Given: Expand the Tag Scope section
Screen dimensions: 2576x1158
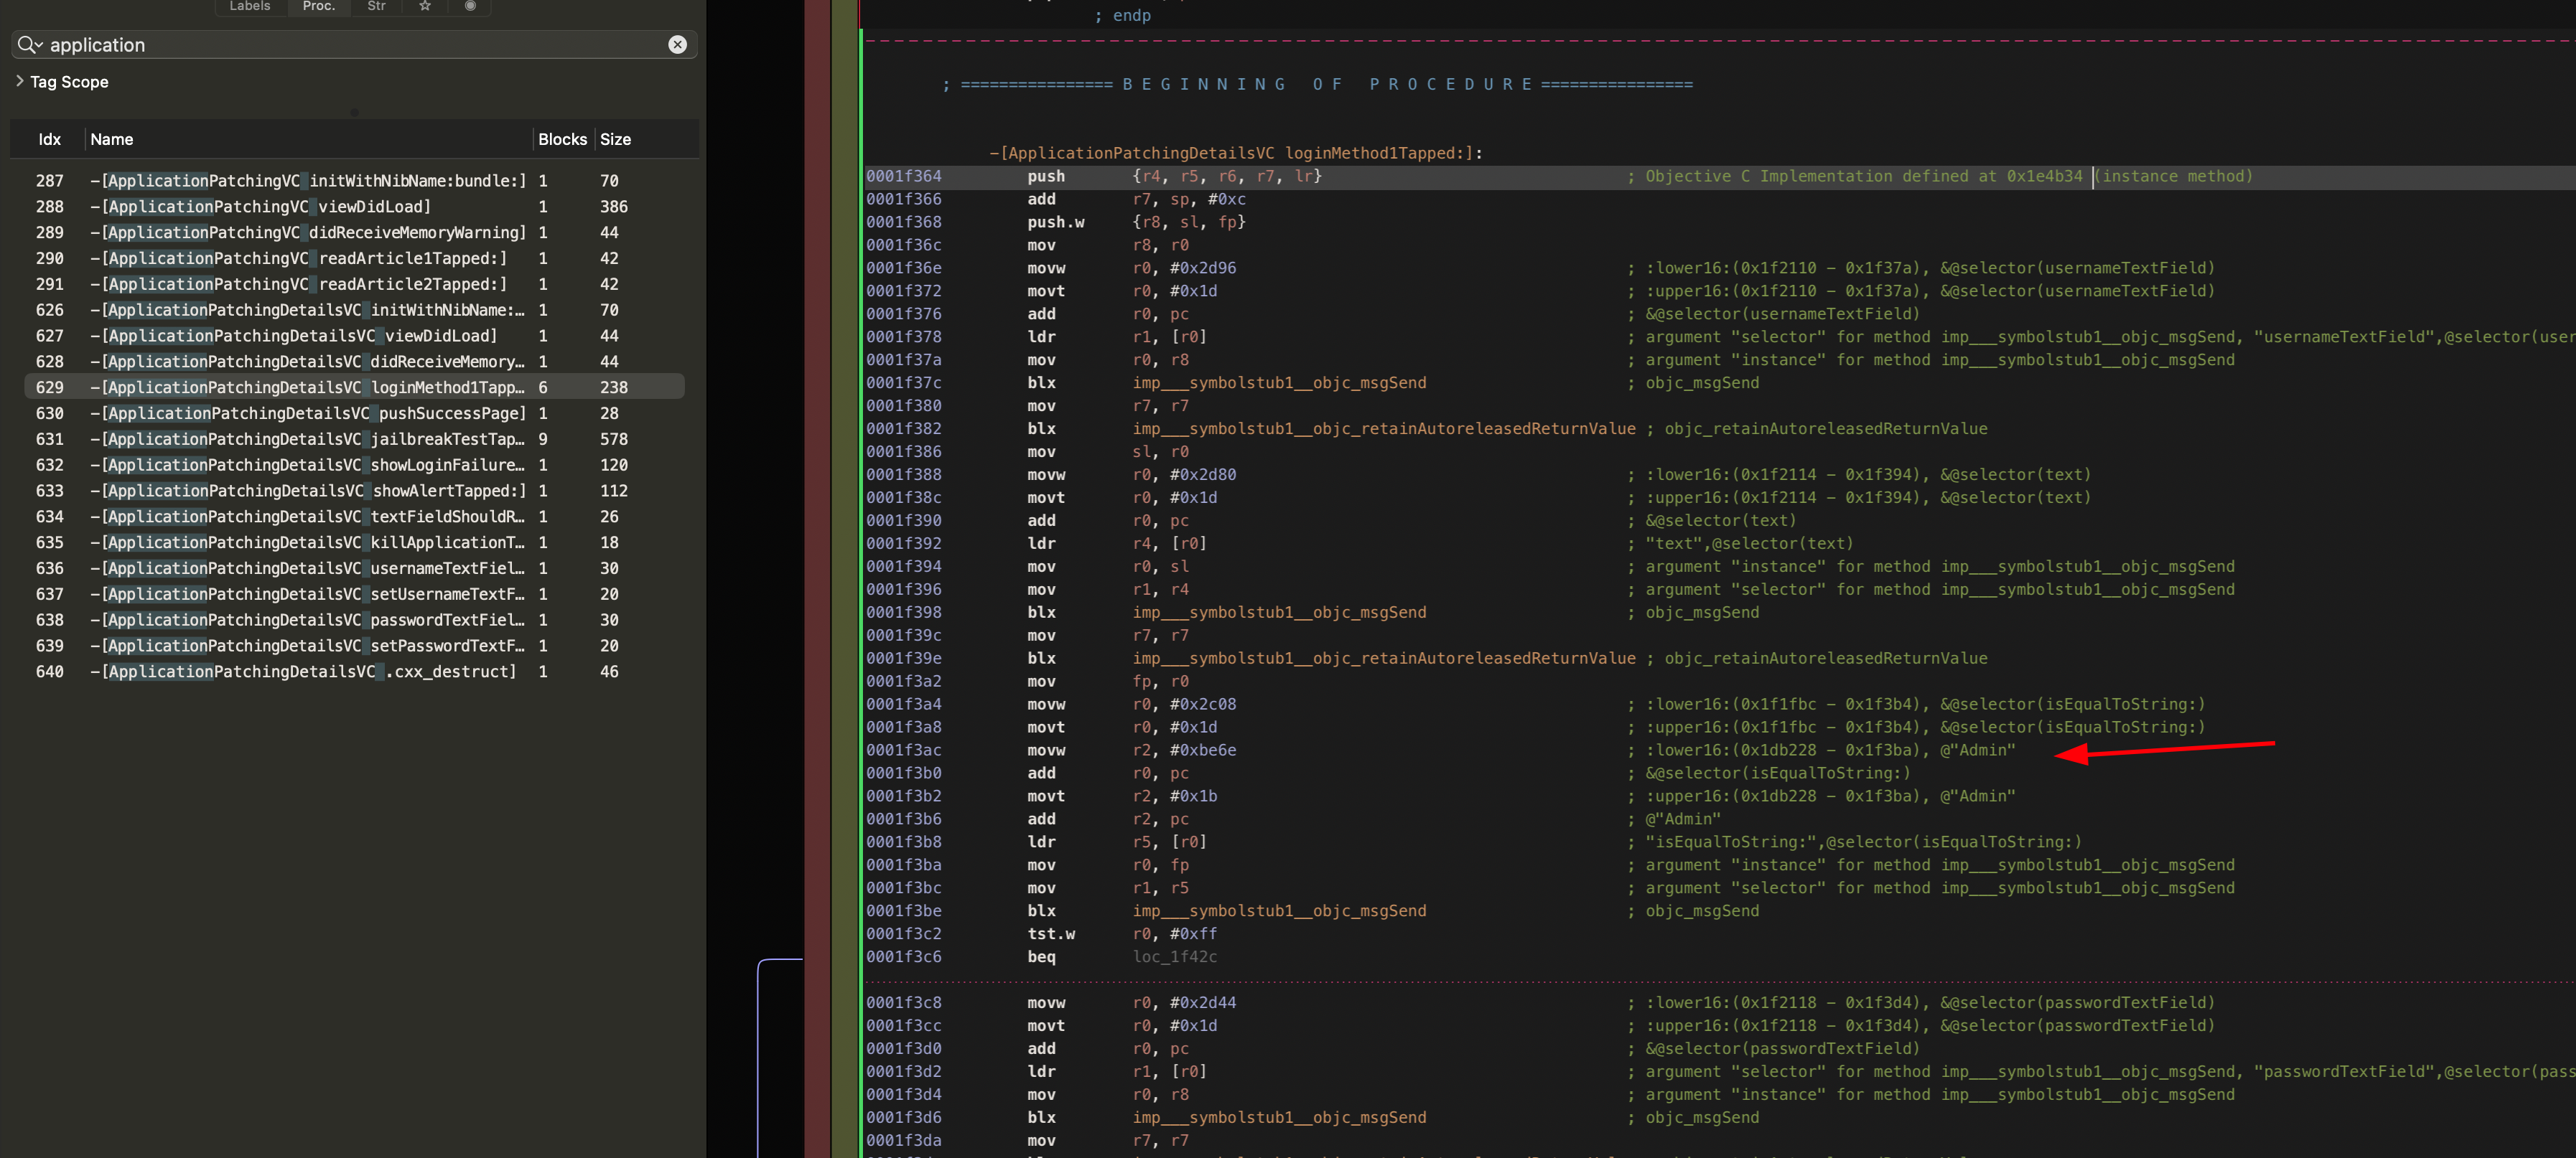Looking at the screenshot, I should coord(19,81).
